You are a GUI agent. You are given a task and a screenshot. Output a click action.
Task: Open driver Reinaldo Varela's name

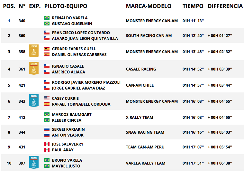(70, 18)
